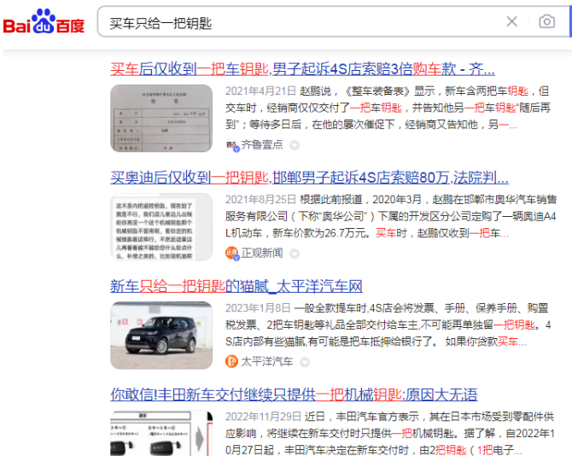Click the 正观新闻 source avatar icon
The height and width of the screenshot is (456, 572).
pyautogui.click(x=232, y=253)
